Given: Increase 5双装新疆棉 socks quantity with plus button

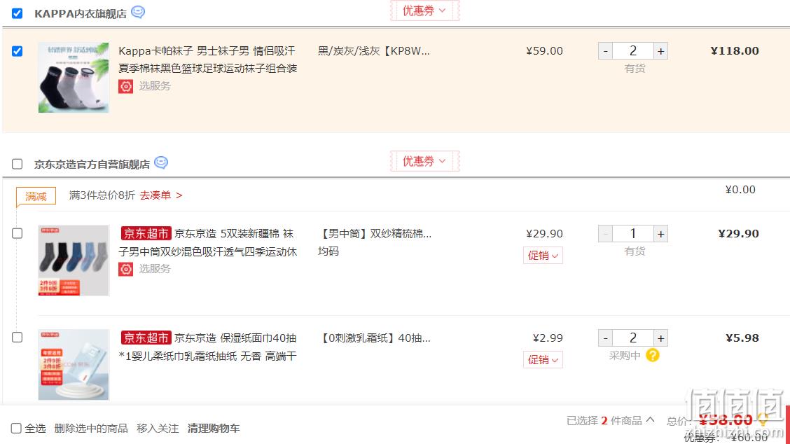Looking at the screenshot, I should pyautogui.click(x=660, y=233).
